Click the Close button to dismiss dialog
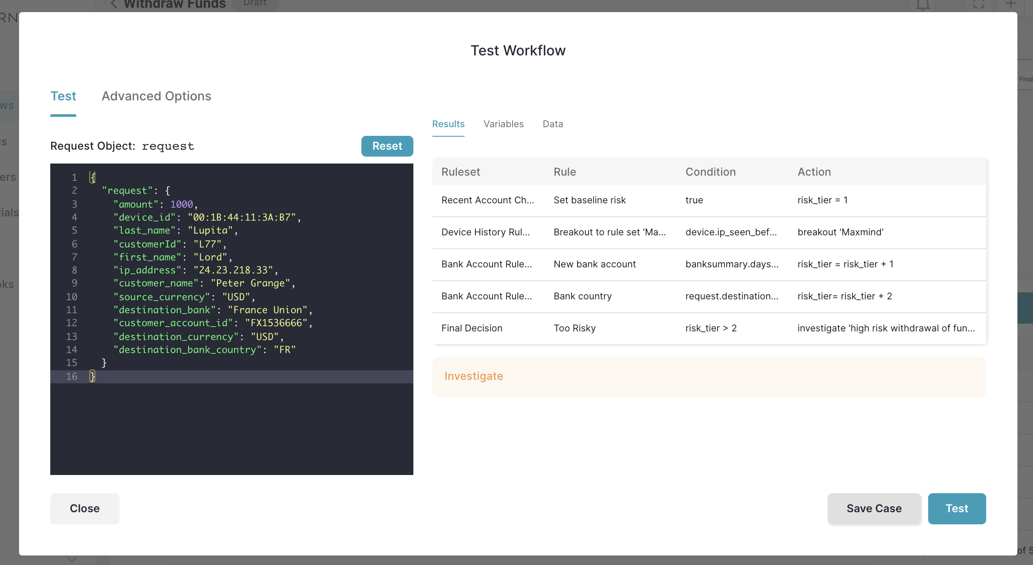 (x=84, y=508)
